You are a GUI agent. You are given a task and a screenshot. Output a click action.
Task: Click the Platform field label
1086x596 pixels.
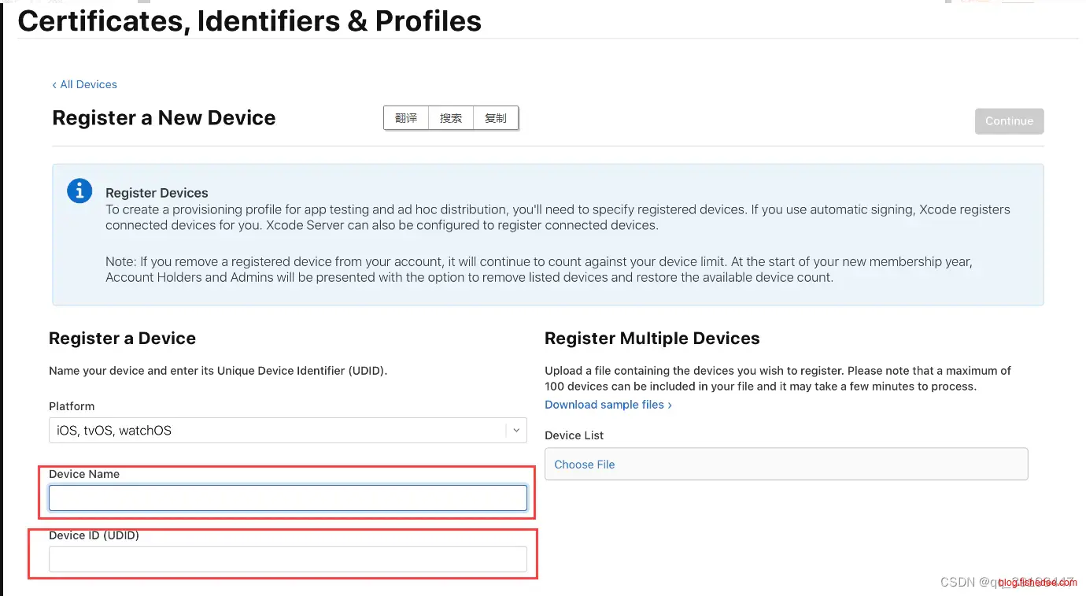[72, 406]
